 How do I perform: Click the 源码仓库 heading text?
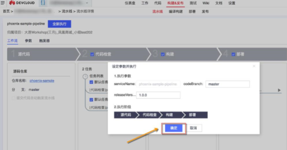click(x=20, y=72)
